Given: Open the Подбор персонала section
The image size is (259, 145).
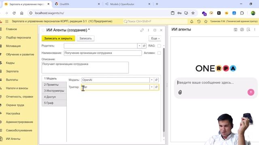Looking at the screenshot, I should tap(18, 37).
